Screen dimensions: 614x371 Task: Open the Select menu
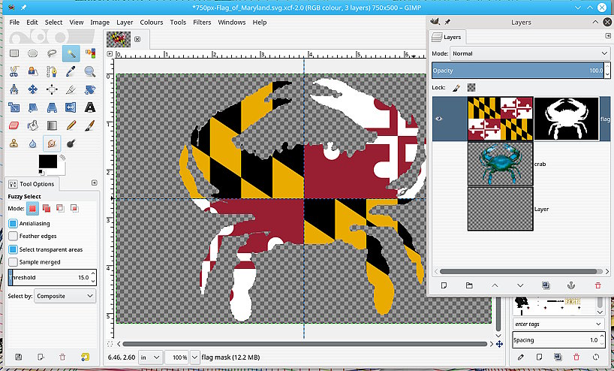53,23
